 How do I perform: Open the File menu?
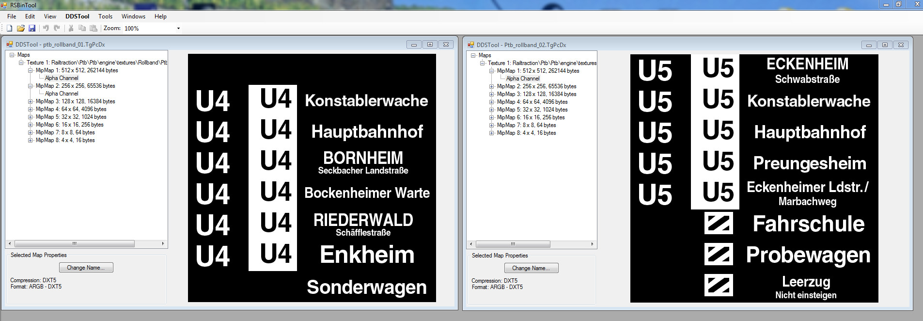point(12,16)
